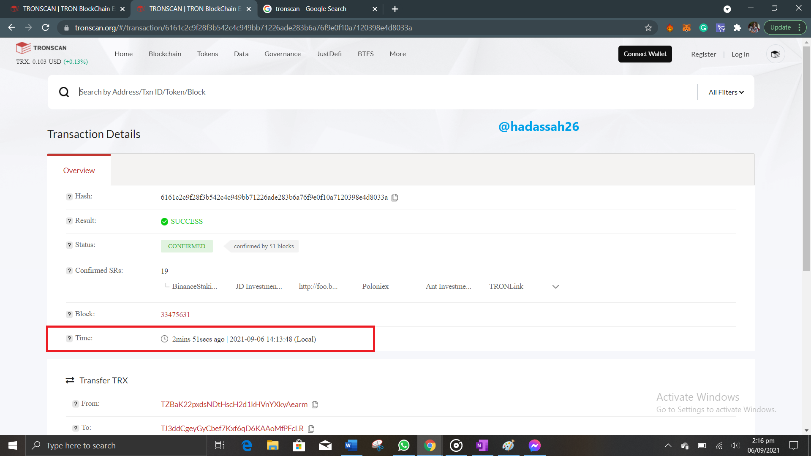Open Microsoft Edge from the taskbar

[x=247, y=445]
